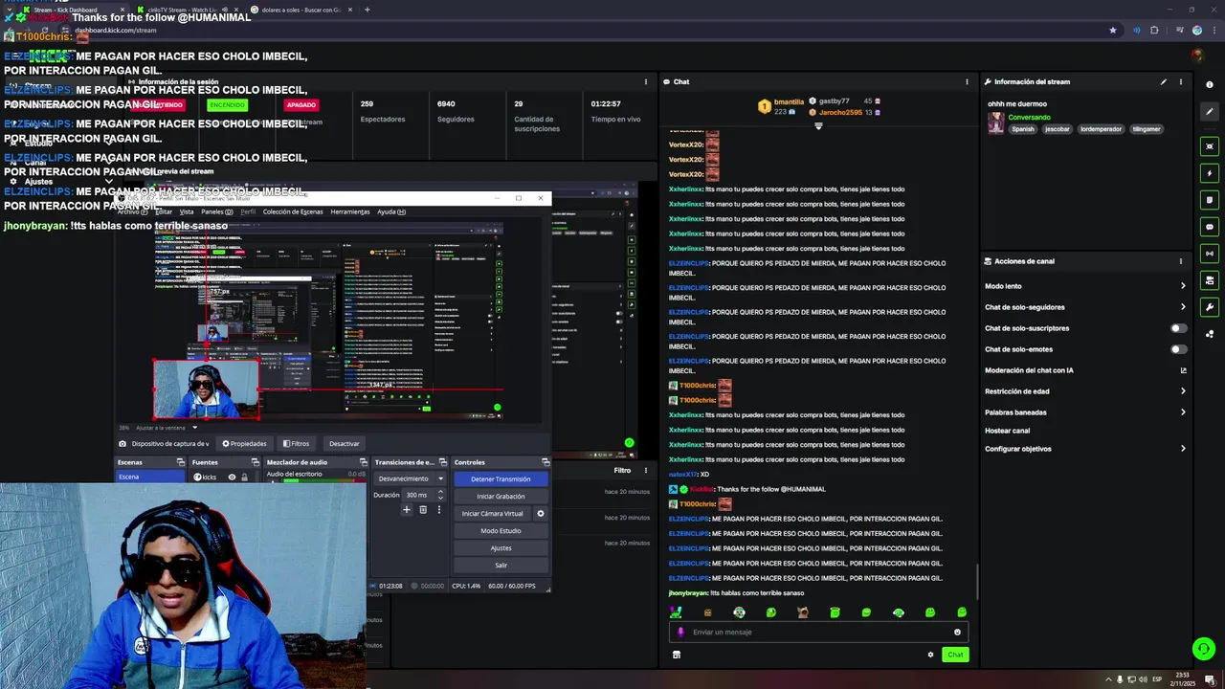The image size is (1225, 689).
Task: Toggle Chat de solo-emotes switch
Action: 1179,349
